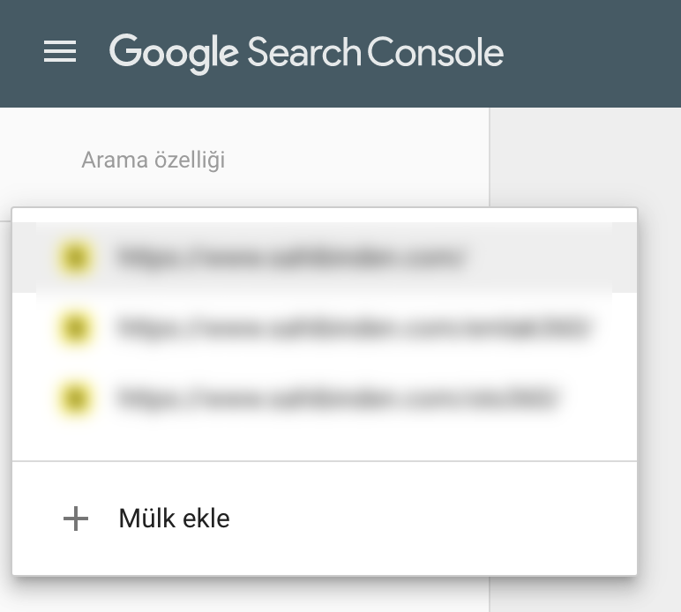This screenshot has height=612, width=681.
Task: Choose the Mülk ekle option
Action: (x=325, y=519)
